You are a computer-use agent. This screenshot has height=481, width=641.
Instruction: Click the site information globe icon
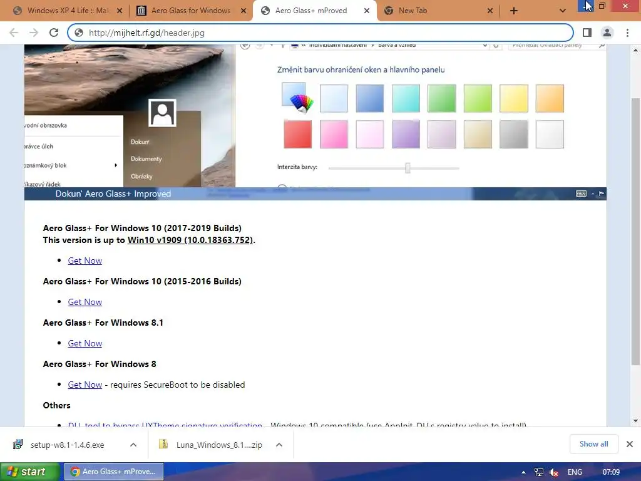79,33
